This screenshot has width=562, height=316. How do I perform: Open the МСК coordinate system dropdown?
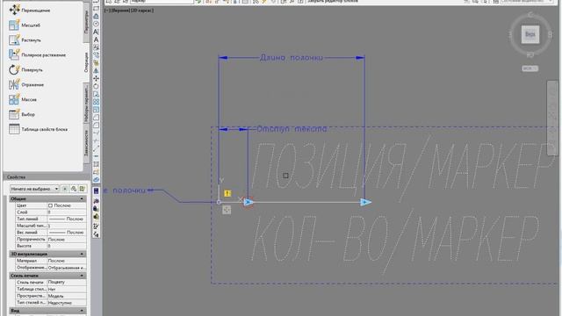(530, 68)
